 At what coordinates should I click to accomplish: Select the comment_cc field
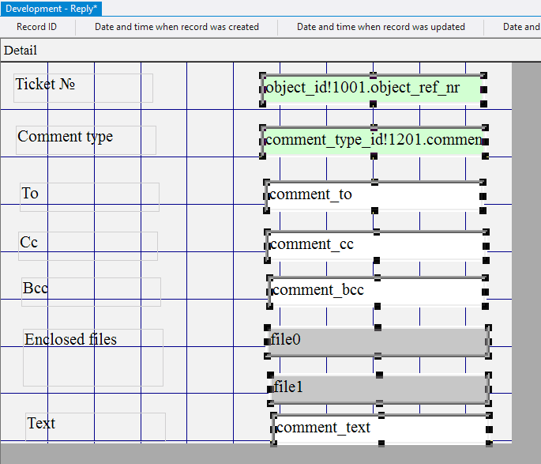[x=375, y=244]
